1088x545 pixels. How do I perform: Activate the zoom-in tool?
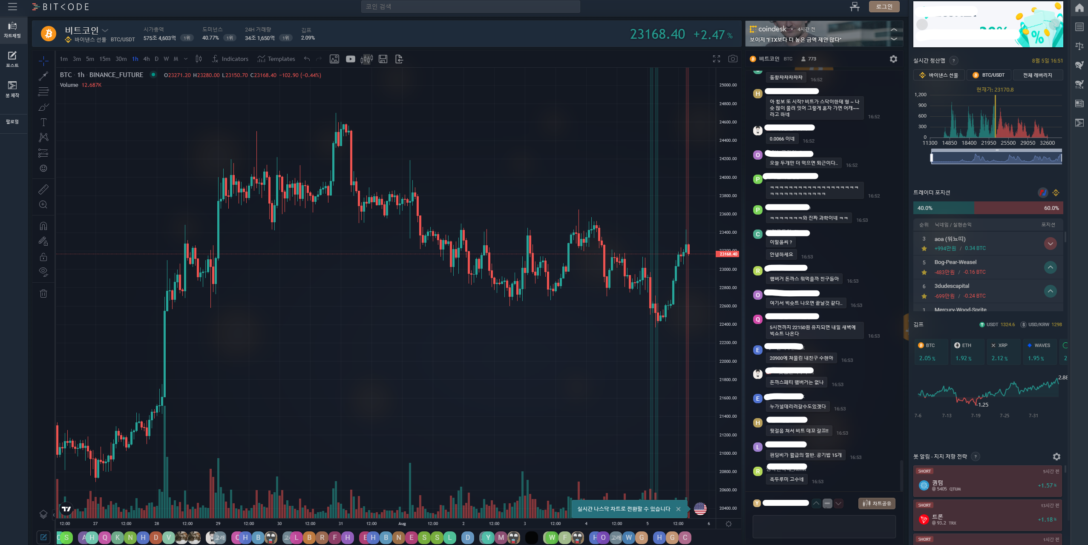tap(43, 204)
